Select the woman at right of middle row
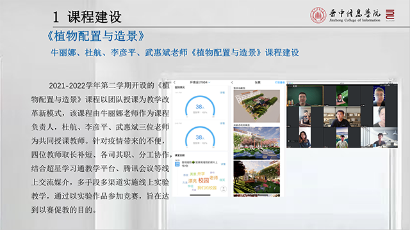The height and width of the screenshot is (230, 410). [x=379, y=117]
